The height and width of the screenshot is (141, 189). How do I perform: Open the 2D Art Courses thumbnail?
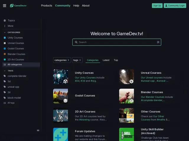[61, 115]
